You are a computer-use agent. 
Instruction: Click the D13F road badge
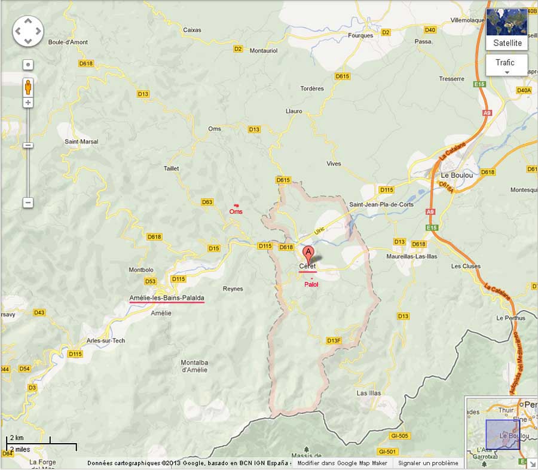pyautogui.click(x=334, y=340)
